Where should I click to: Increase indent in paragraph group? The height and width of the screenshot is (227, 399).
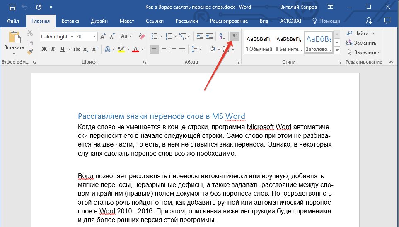click(209, 37)
